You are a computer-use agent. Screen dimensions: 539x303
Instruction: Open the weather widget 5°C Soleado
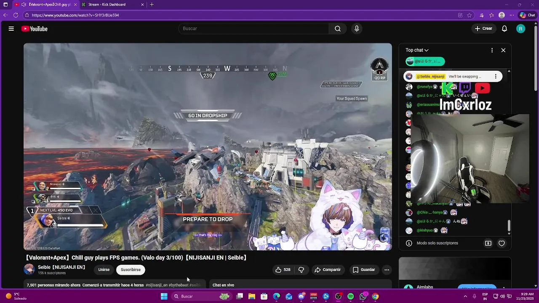15,296
